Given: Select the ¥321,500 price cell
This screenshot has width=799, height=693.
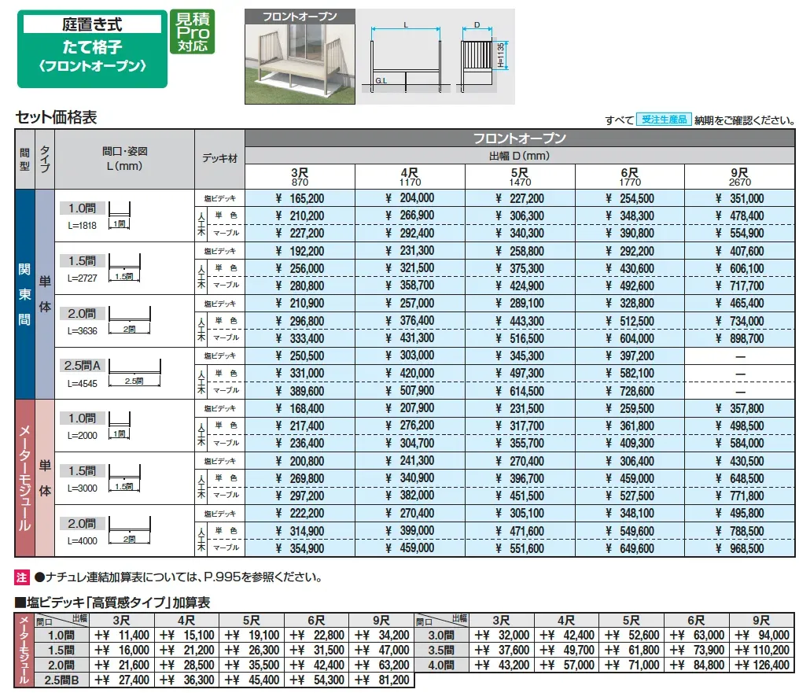Looking at the screenshot, I should (410, 268).
